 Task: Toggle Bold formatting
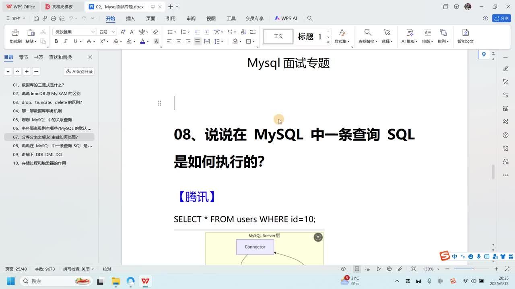click(56, 41)
